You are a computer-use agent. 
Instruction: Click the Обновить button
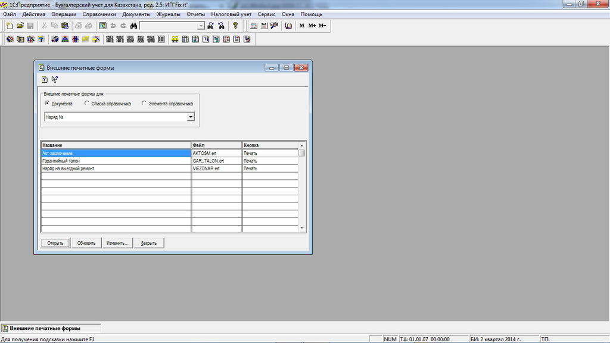click(x=86, y=243)
